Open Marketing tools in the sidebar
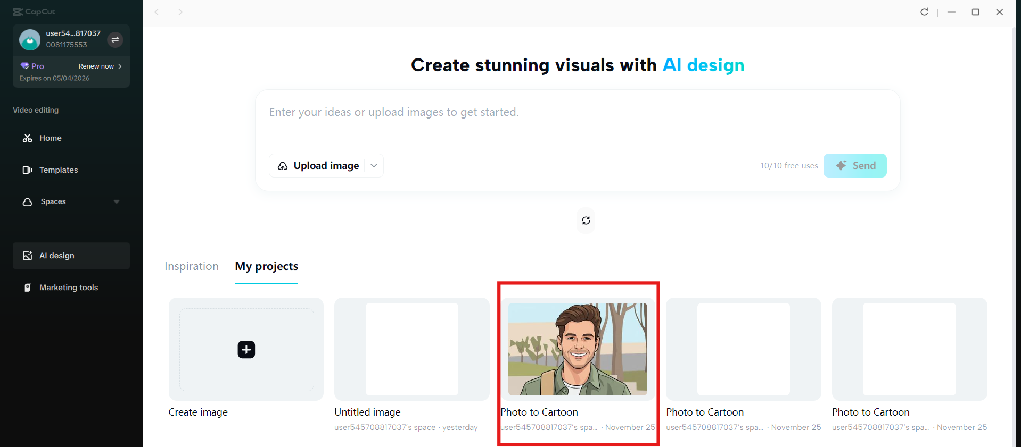 tap(68, 288)
